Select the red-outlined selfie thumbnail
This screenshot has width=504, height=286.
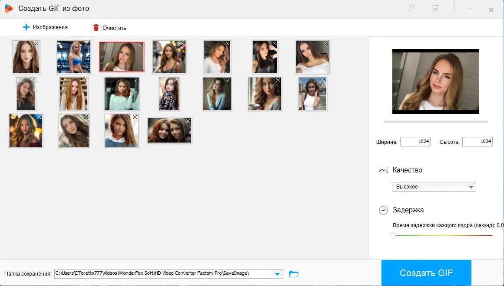[122, 57]
